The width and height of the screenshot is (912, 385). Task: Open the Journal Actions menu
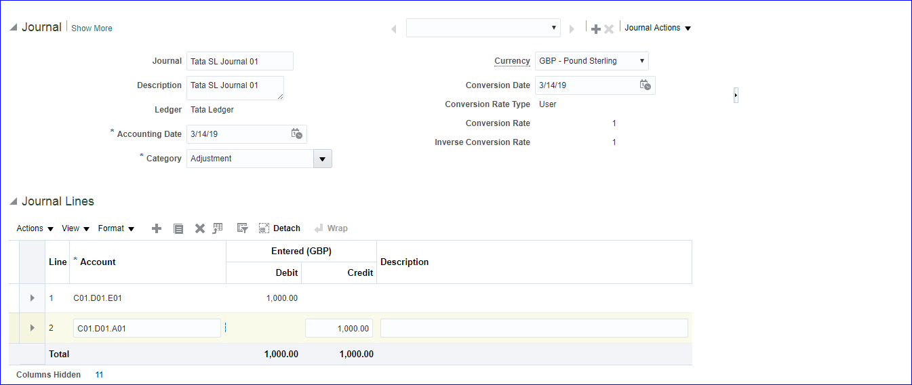[657, 28]
